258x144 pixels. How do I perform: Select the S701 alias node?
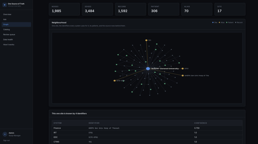(x=182, y=69)
